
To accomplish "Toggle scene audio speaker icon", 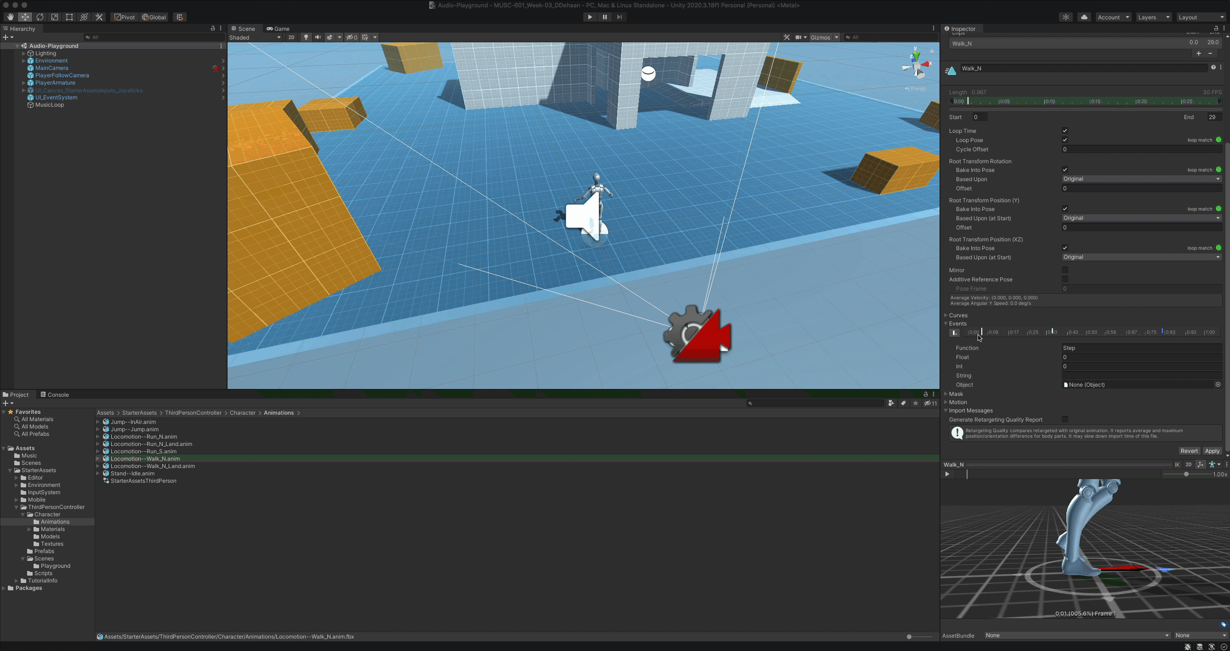I will point(318,37).
